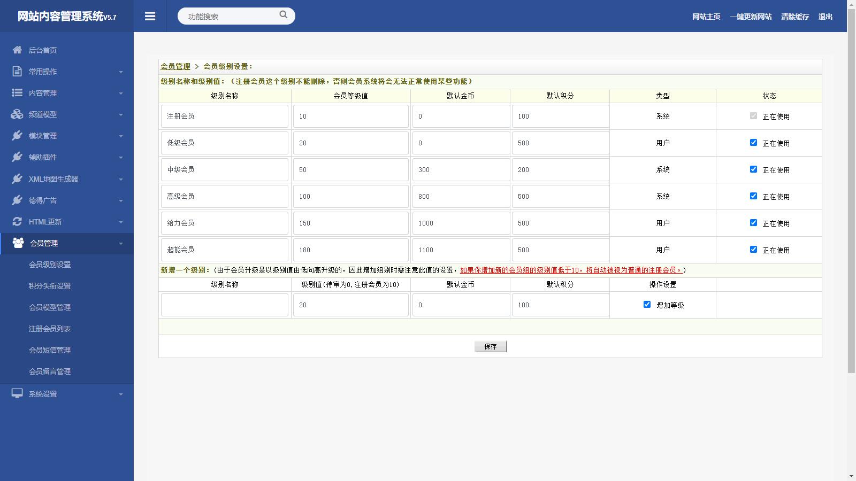The image size is (856, 481).
Task: Click the new level 级别名称 input field
Action: (x=225, y=305)
